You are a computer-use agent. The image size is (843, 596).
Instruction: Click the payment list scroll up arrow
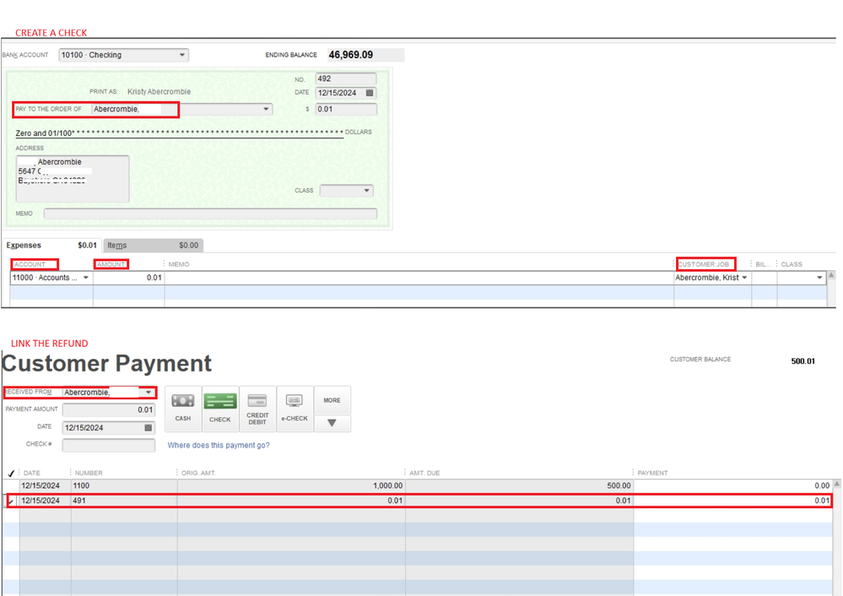pos(836,484)
